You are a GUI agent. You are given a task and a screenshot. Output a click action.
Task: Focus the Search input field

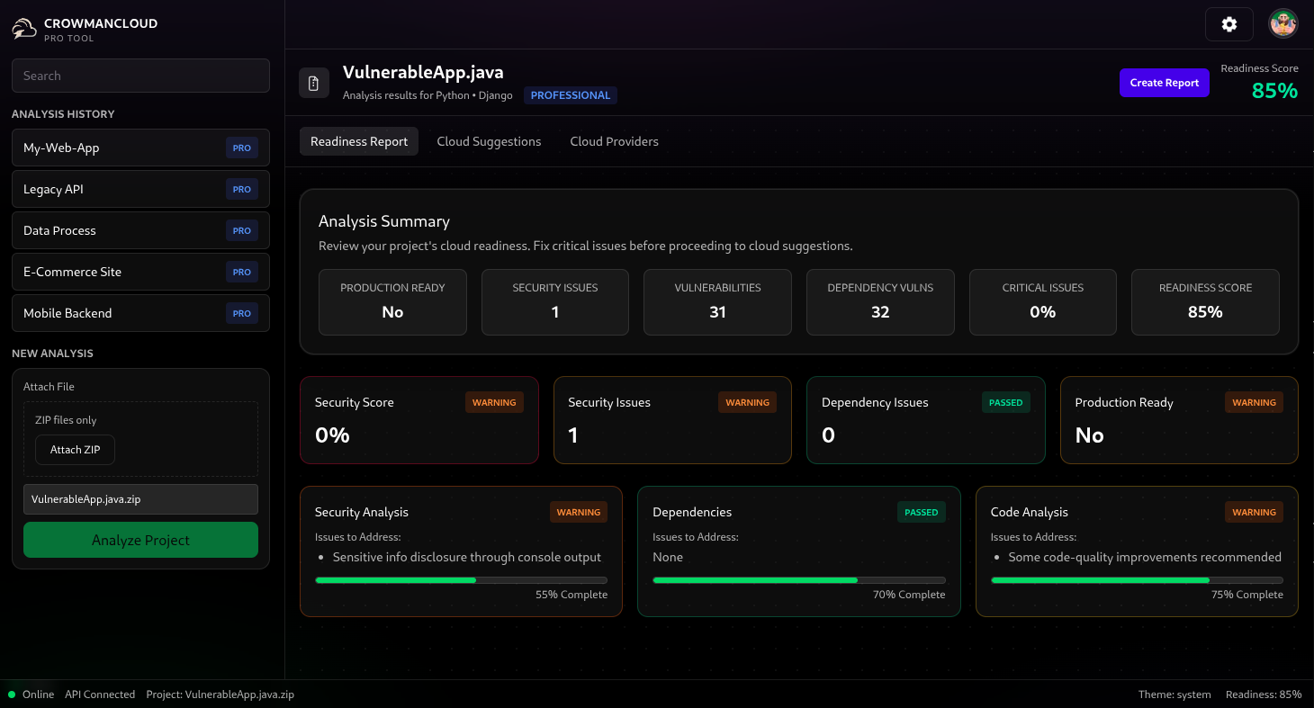tap(140, 76)
